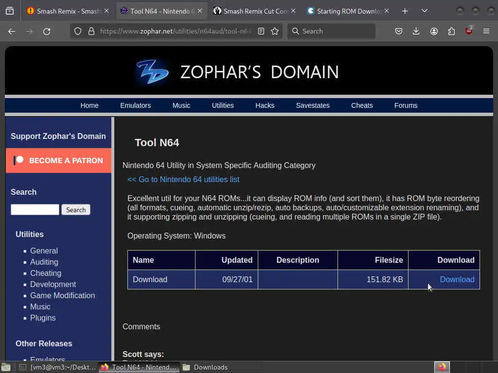The image size is (498, 373).
Task: Click the Firefox icon in the system tray
Action: pos(442,367)
